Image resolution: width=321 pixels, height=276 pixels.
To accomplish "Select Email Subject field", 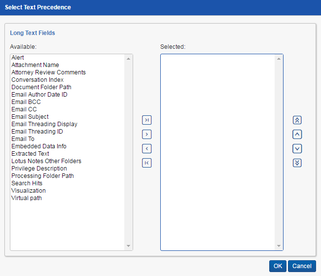I will pyautogui.click(x=68, y=116).
